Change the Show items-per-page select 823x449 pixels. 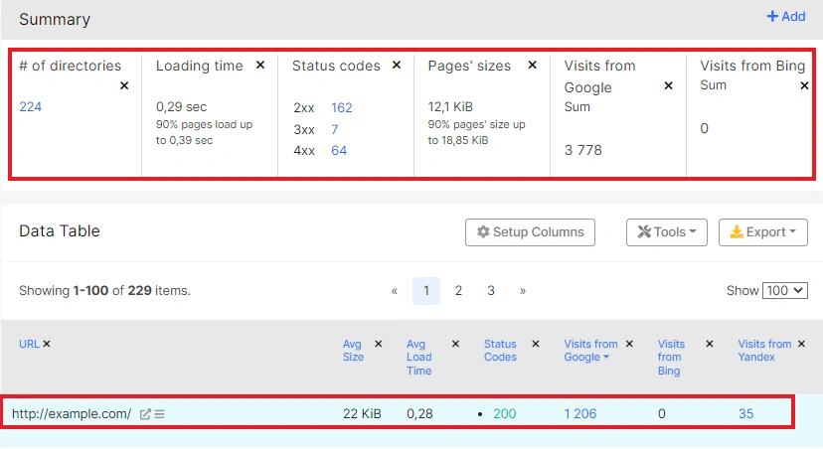784,291
